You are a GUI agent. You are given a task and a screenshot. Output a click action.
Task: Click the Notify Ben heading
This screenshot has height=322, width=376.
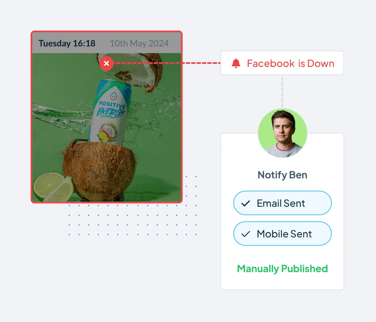[282, 175]
